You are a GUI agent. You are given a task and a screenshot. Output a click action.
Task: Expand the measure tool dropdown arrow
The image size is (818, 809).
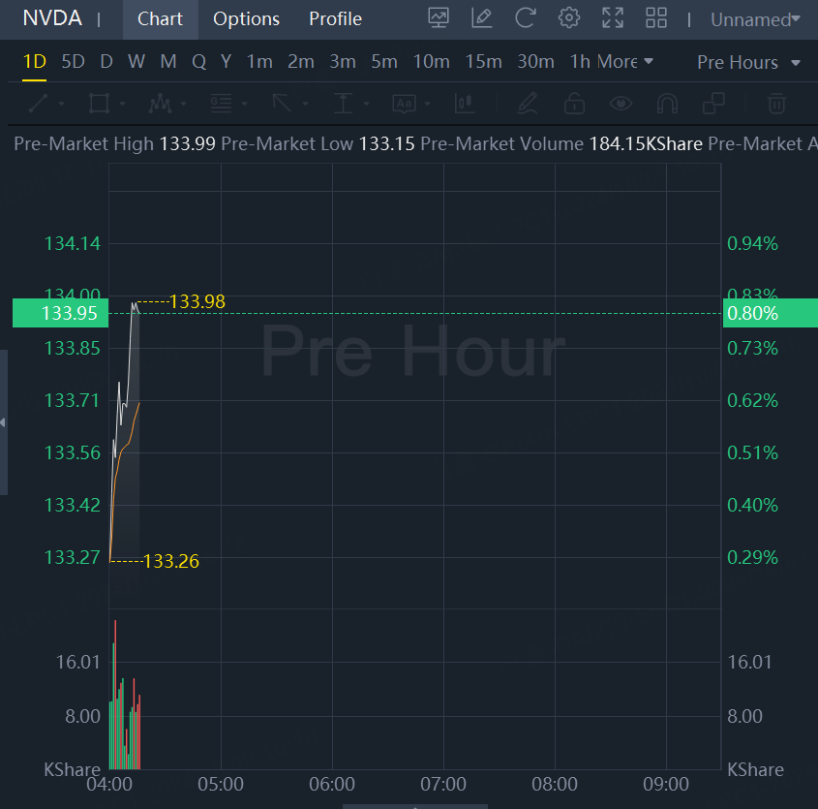tap(367, 104)
